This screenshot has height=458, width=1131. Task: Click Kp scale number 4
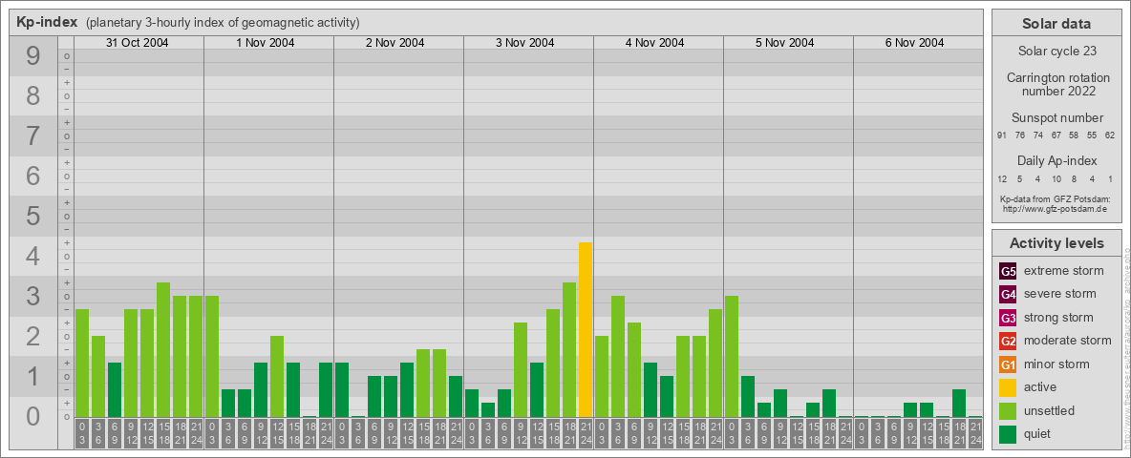(x=33, y=257)
